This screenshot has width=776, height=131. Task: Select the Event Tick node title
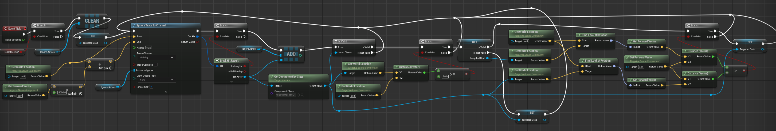pos(14,29)
